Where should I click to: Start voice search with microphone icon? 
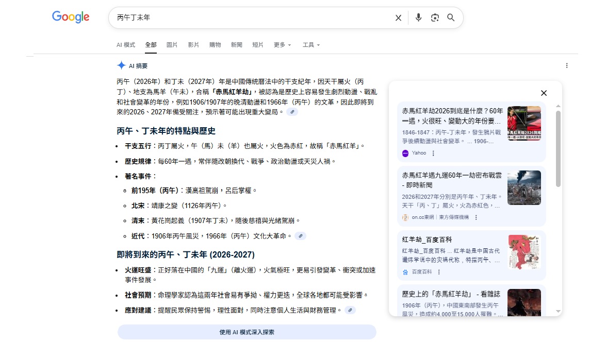pos(418,18)
